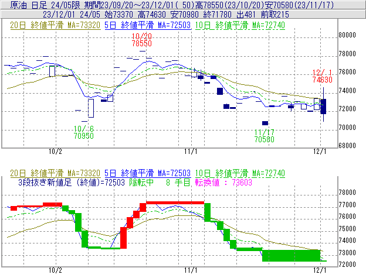Click the 10日 終値平滑 MA=72740 legend in upper chart
The height and width of the screenshot is (278, 366).
(240, 25)
